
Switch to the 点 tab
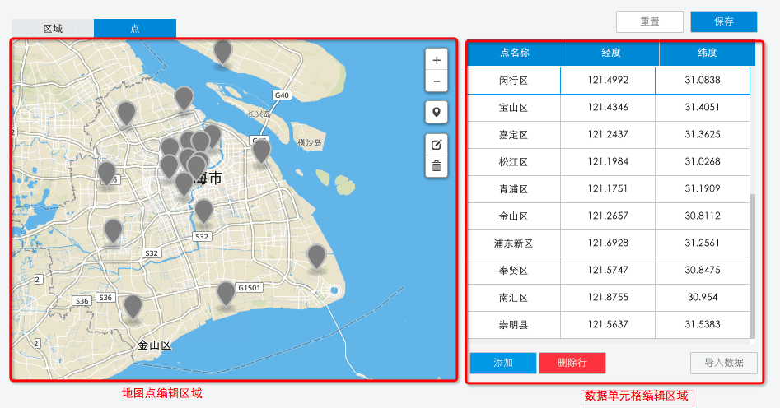(135, 29)
